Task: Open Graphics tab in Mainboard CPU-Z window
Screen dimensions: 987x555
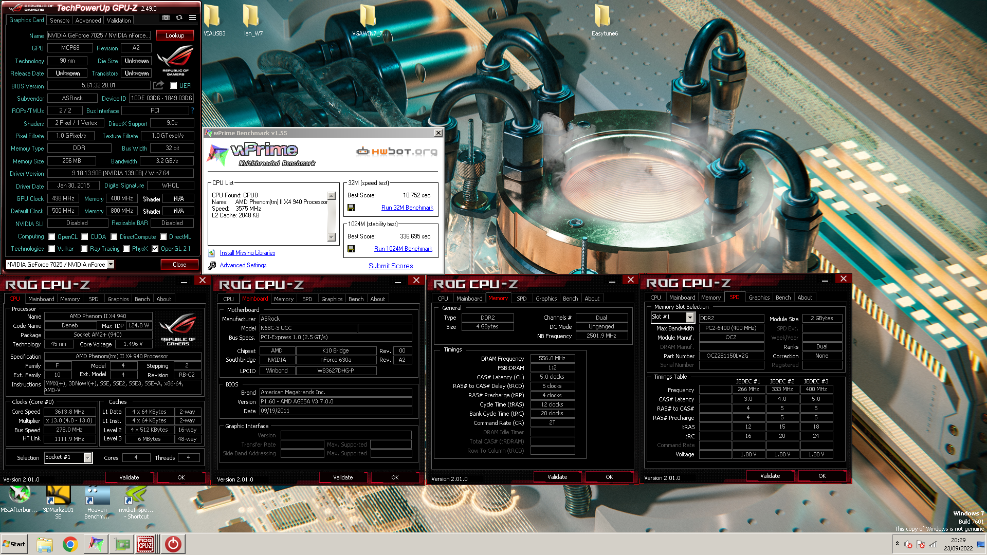Action: 332,299
